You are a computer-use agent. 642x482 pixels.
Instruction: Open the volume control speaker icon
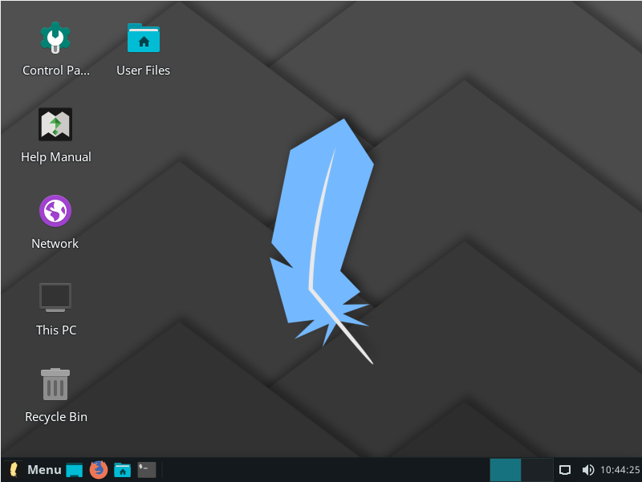coord(587,470)
